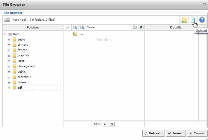
Task: Expand the content folder
Action: coord(9,45)
